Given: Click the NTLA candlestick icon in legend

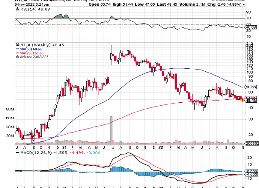Looking at the screenshot, I should tap(17, 45).
